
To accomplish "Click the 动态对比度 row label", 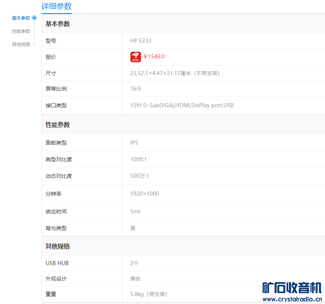I will [x=59, y=176].
